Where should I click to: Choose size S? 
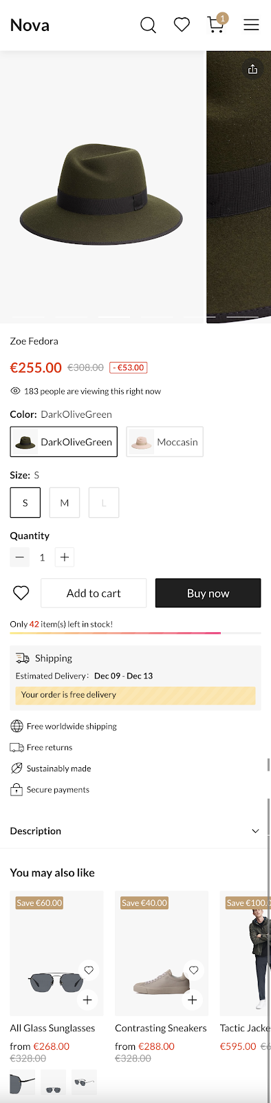25,503
